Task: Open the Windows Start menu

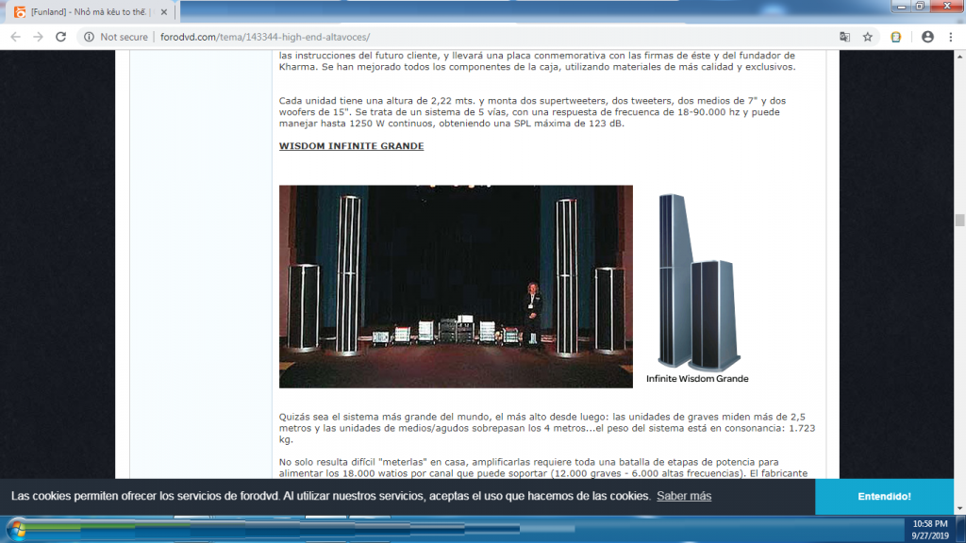Action: point(17,530)
